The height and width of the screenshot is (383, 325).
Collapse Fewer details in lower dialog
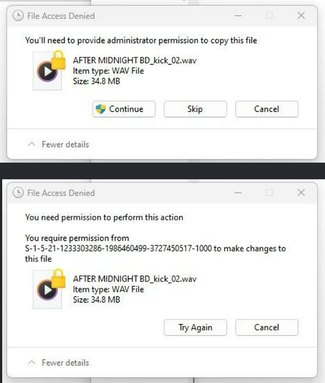click(x=59, y=362)
